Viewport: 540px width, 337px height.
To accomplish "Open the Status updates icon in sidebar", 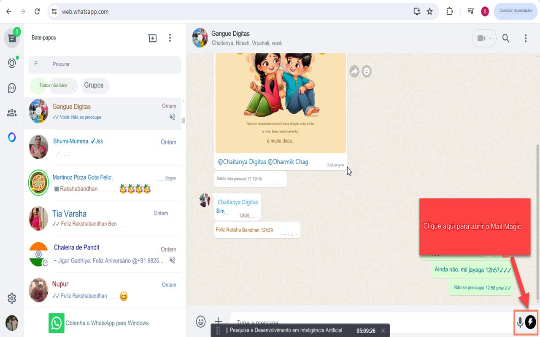I will pyautogui.click(x=12, y=63).
